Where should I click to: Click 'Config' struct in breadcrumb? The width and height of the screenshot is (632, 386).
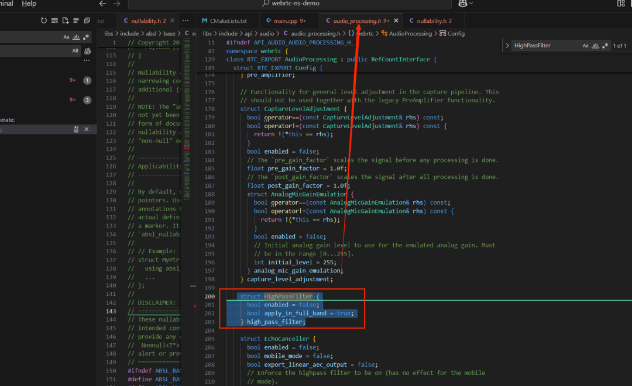[456, 33]
